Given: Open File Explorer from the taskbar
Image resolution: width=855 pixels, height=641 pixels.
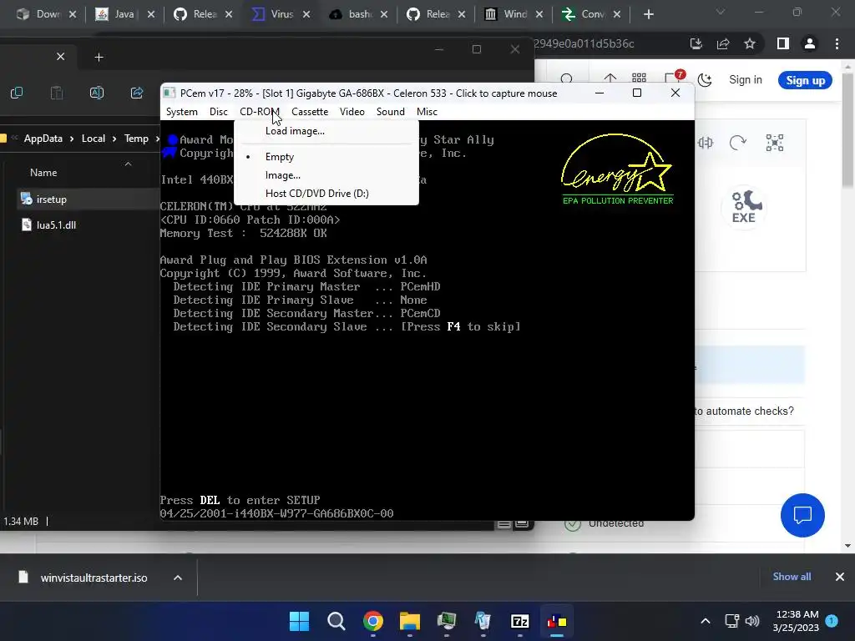Looking at the screenshot, I should 409,621.
